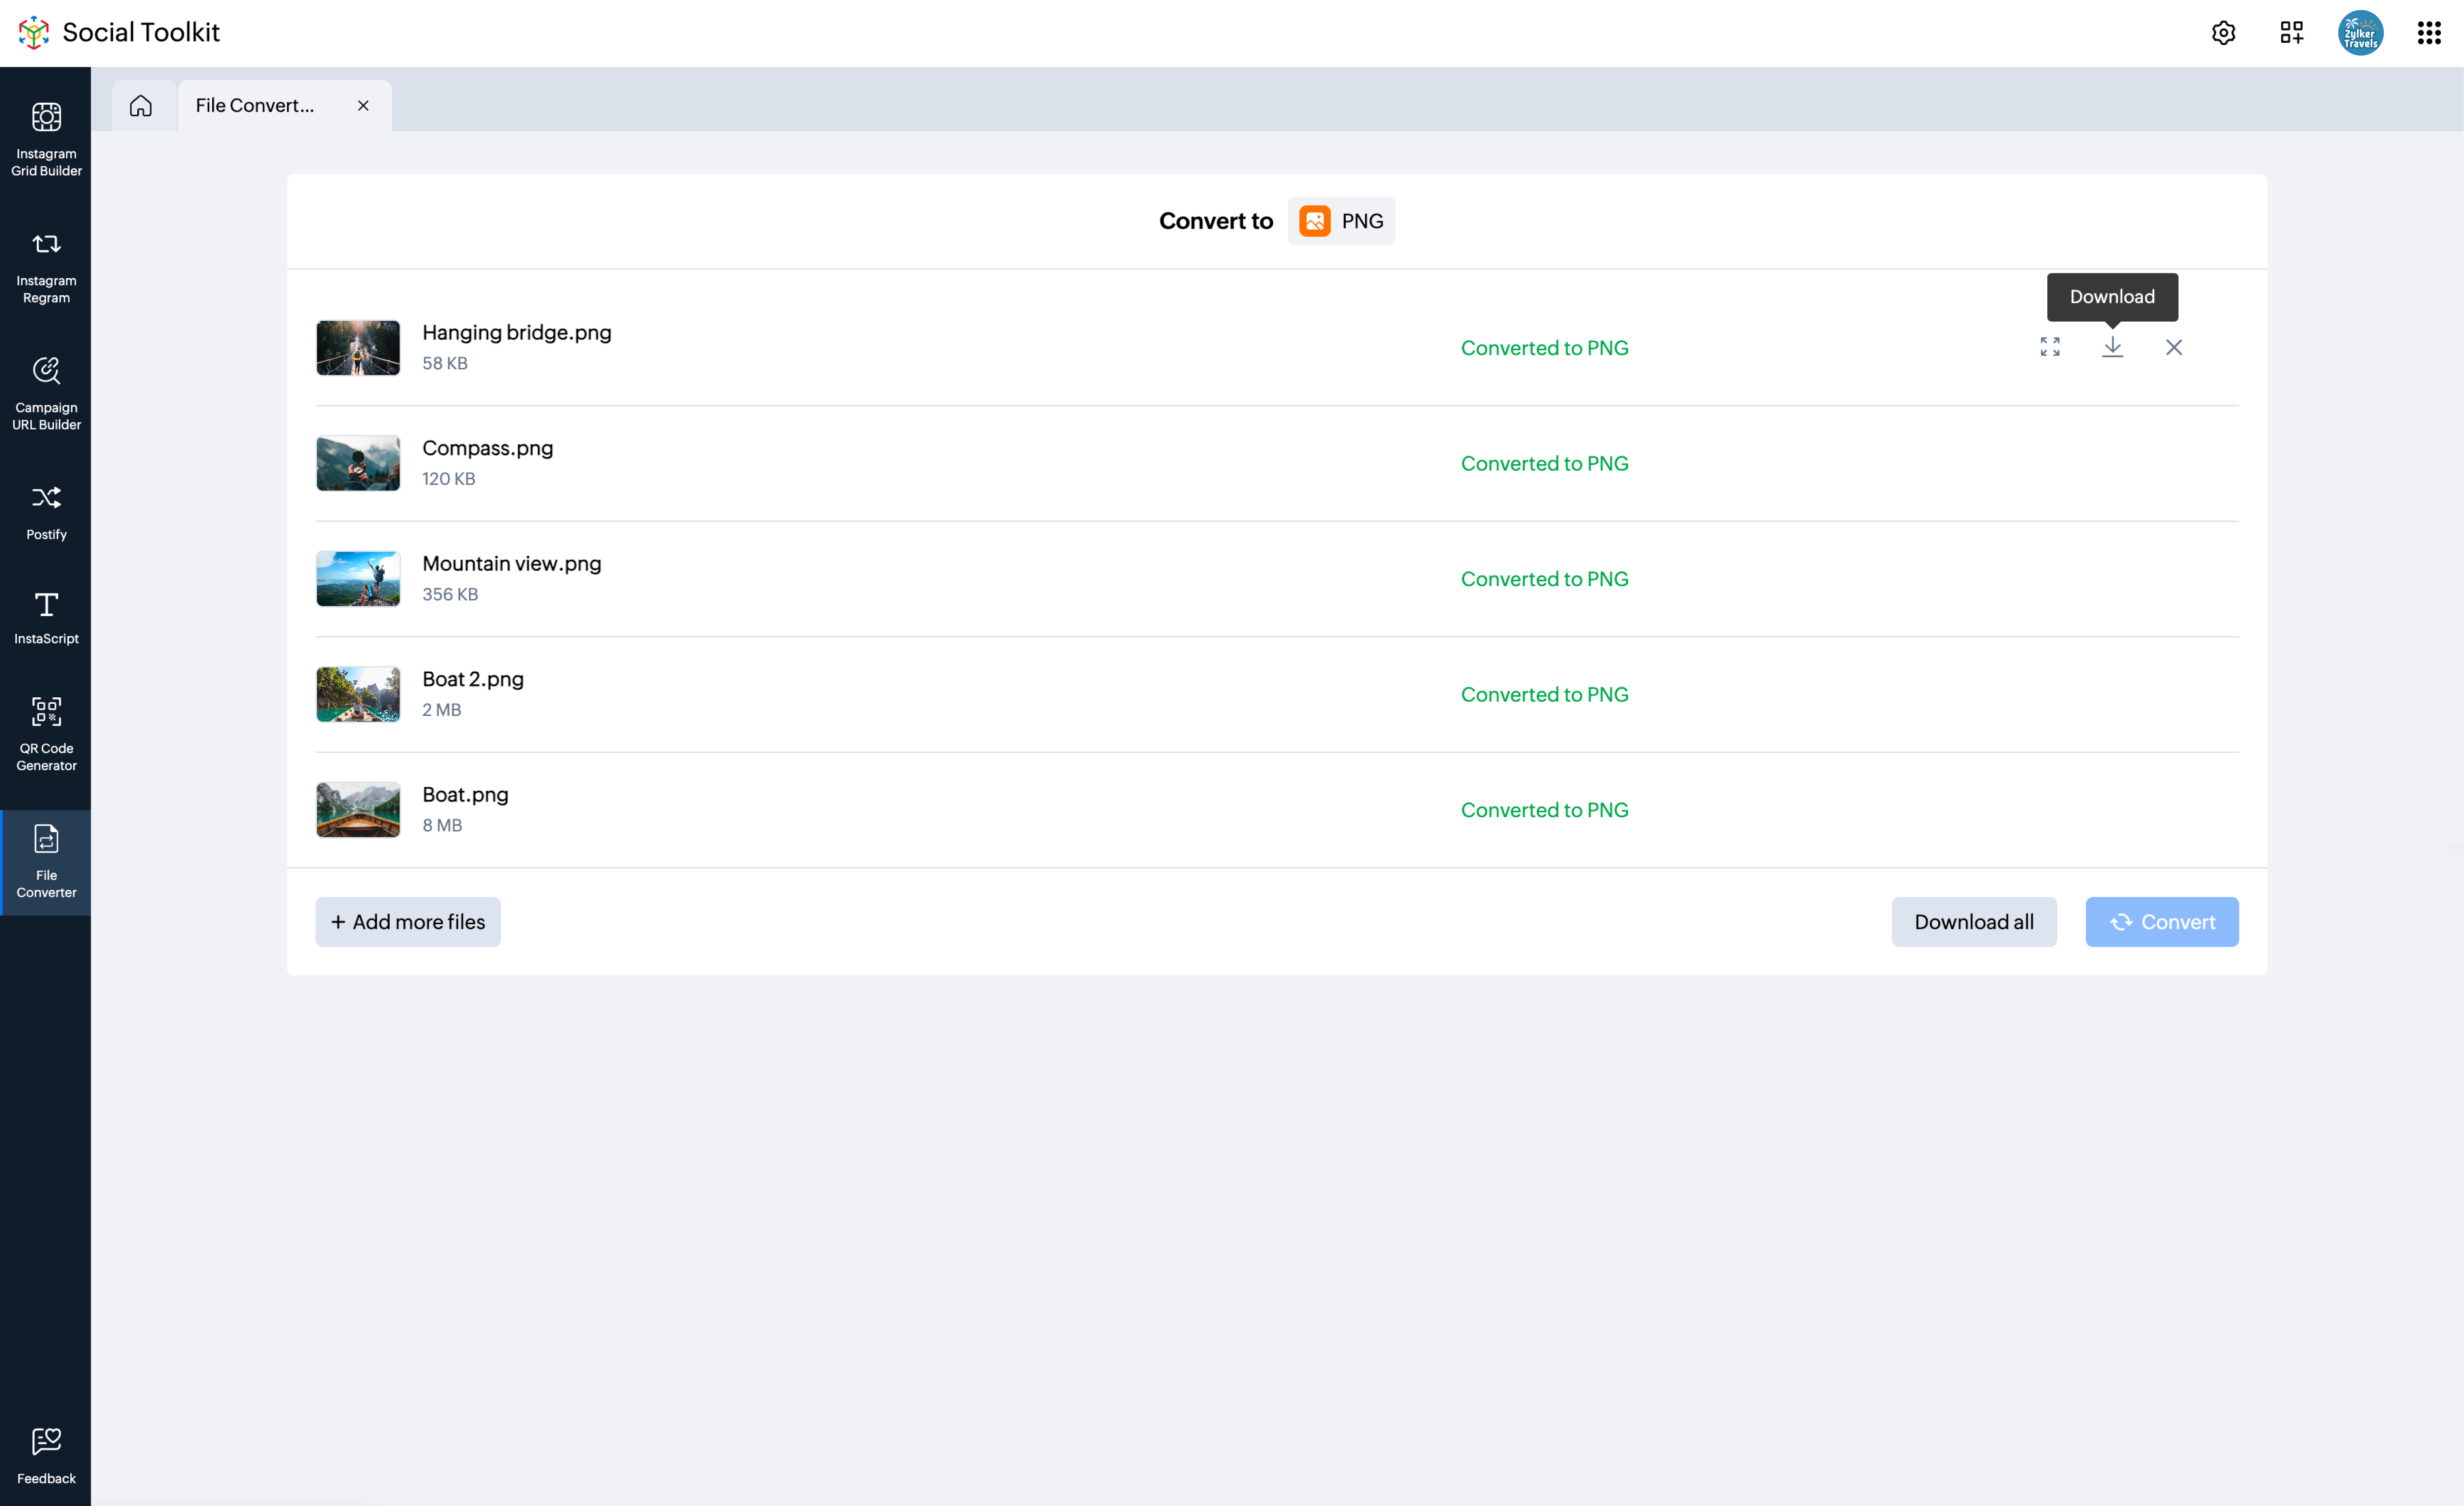
Task: Remove Hanging bridge.png from the list
Action: (x=2174, y=347)
